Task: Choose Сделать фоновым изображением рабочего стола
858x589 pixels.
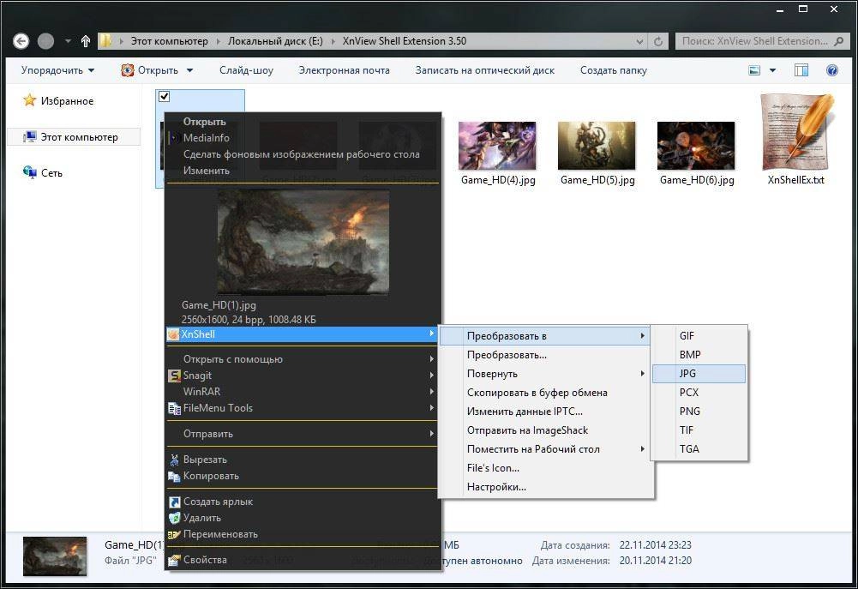Action: (x=303, y=154)
